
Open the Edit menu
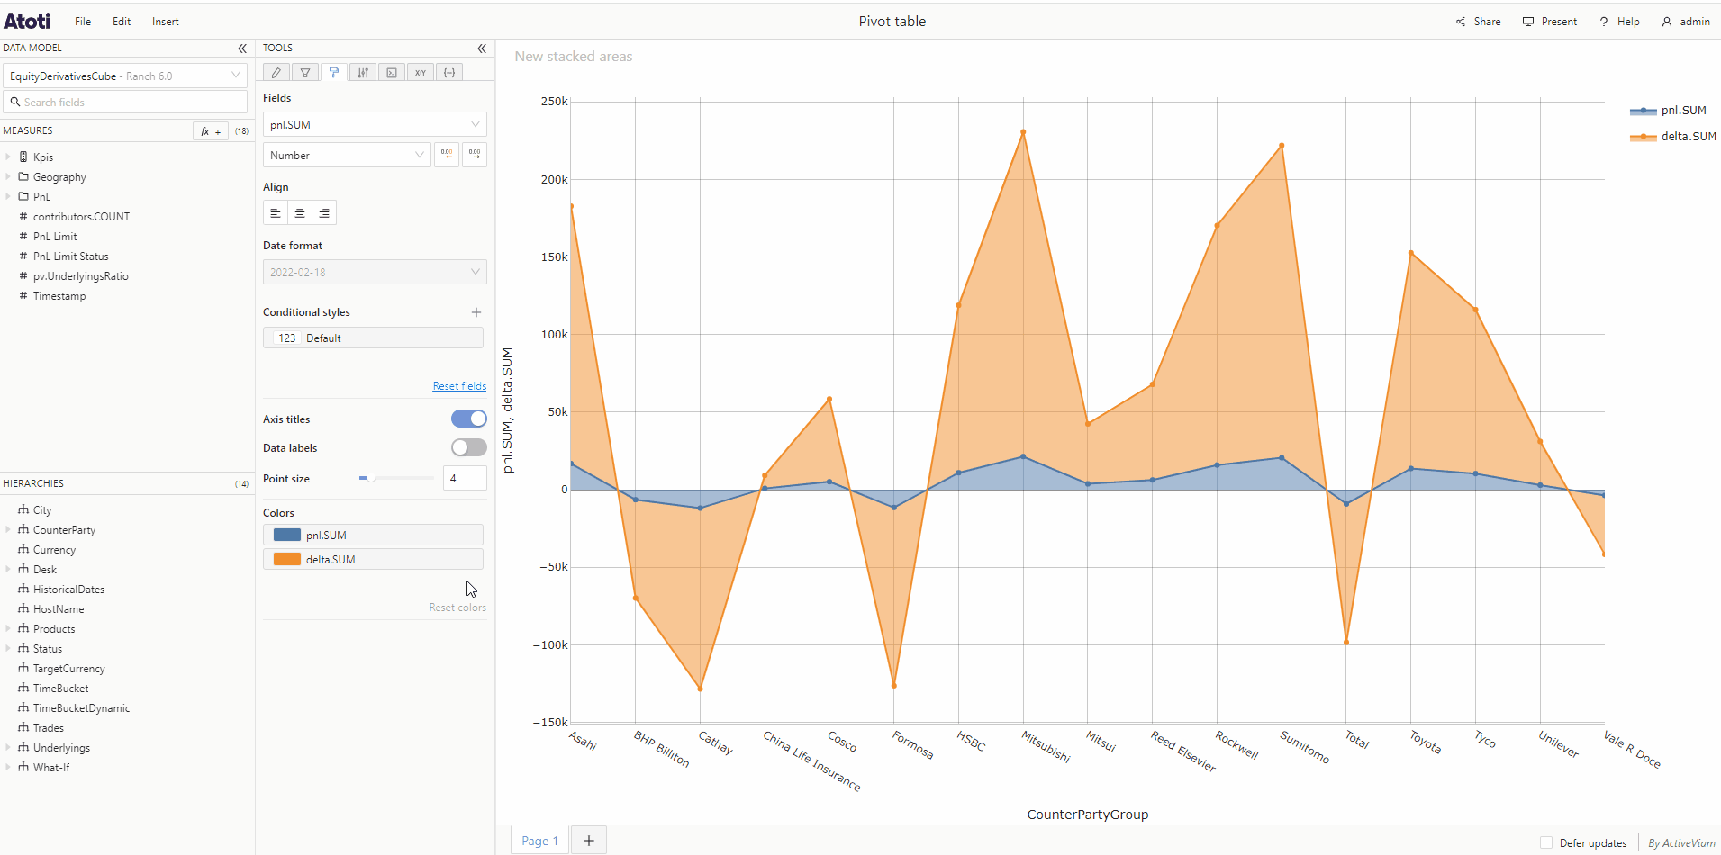122,22
